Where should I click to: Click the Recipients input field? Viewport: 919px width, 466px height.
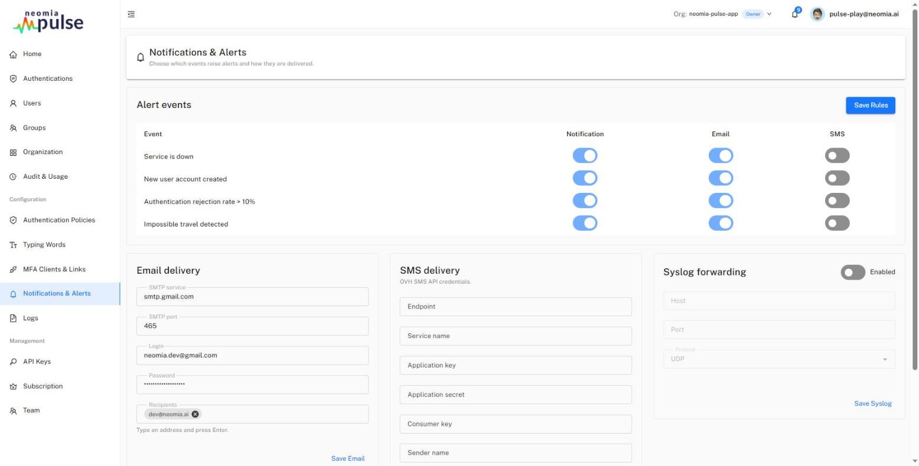[252, 414]
